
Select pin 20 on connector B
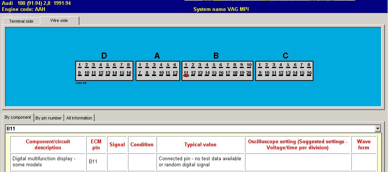pyautogui.click(x=249, y=73)
